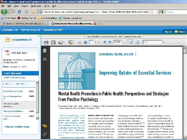Open the Find options dropdown arrow

163,42
